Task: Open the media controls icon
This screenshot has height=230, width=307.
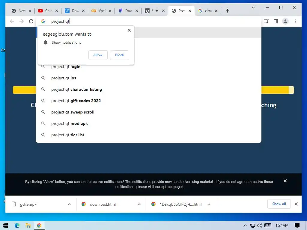Action: tap(266, 21)
